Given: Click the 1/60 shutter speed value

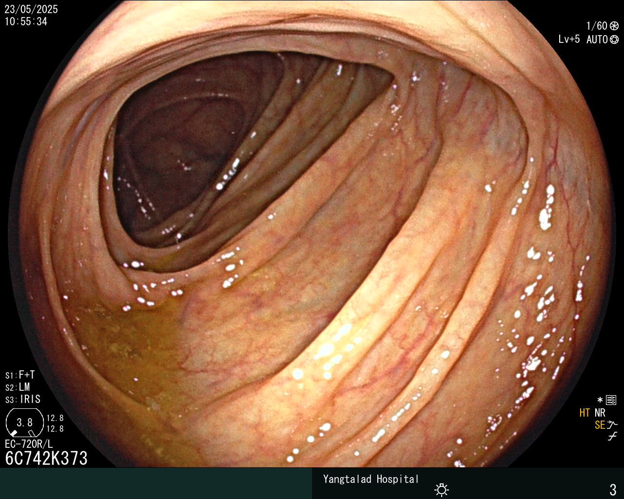Looking at the screenshot, I should pos(597,26).
